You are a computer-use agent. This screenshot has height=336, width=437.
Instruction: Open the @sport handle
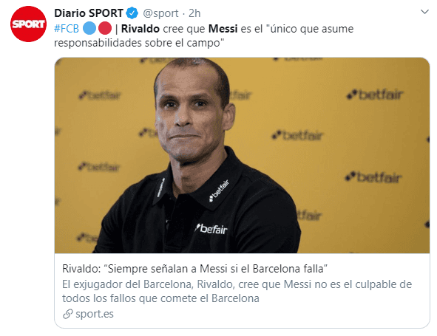point(160,13)
